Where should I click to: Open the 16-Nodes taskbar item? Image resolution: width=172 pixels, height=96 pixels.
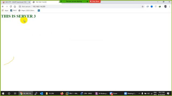tap(101, 93)
